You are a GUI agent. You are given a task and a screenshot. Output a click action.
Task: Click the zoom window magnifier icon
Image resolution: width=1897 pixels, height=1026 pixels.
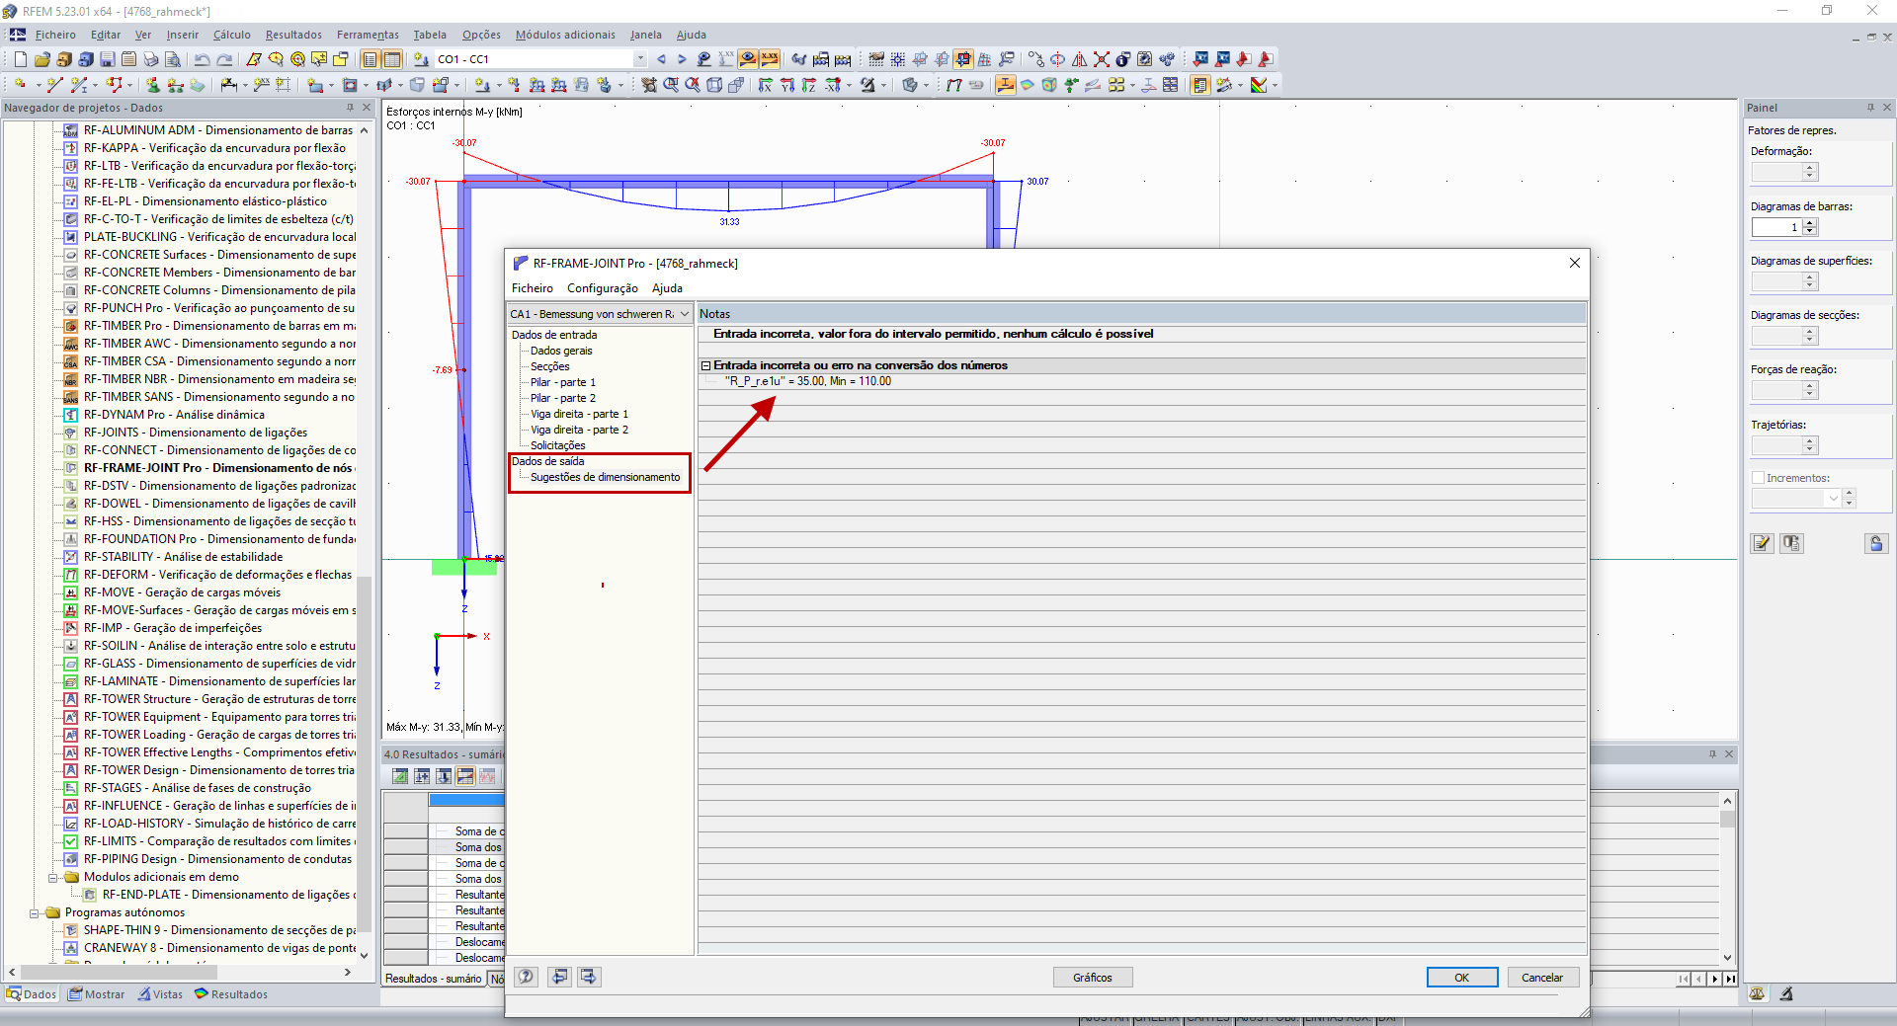(x=671, y=85)
